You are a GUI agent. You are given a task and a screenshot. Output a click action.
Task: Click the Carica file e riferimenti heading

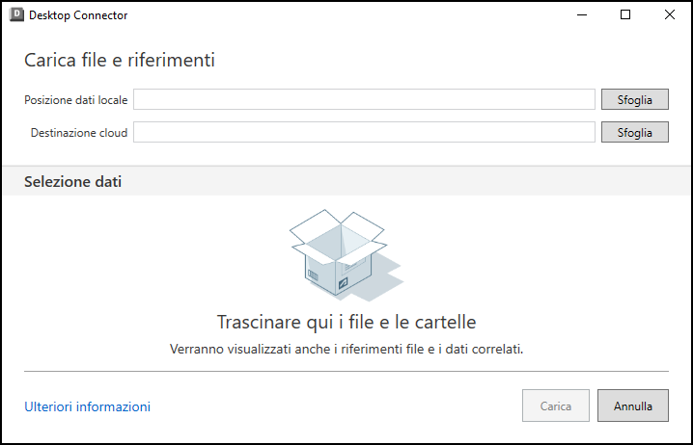[120, 60]
